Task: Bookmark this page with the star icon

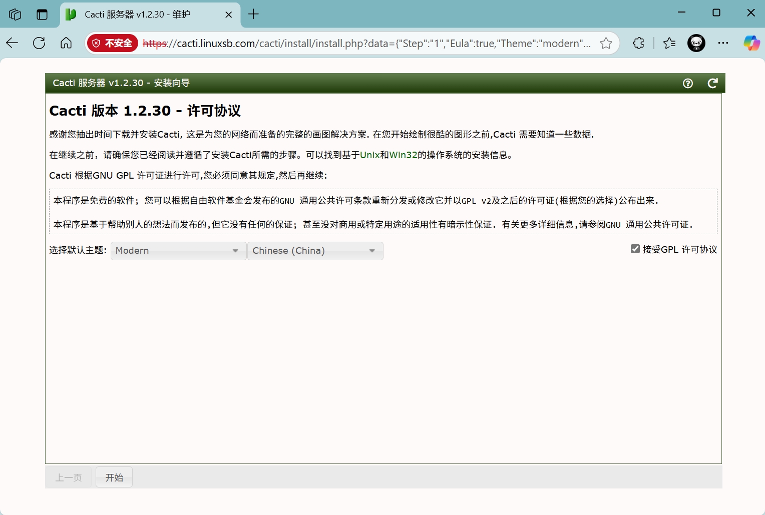Action: (606, 44)
